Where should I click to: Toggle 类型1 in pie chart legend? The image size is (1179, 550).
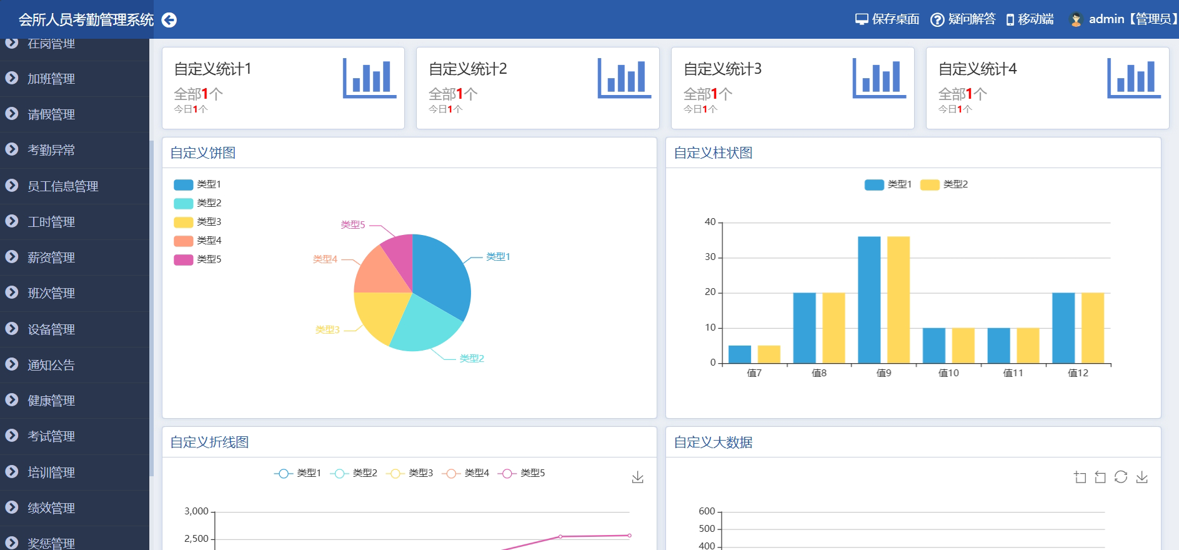pyautogui.click(x=197, y=184)
